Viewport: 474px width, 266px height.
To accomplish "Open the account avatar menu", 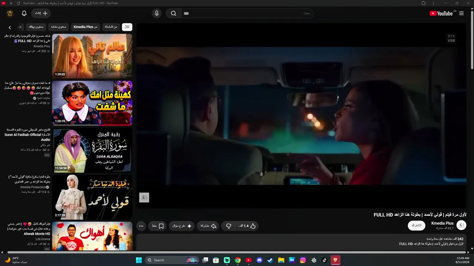I will [x=10, y=13].
